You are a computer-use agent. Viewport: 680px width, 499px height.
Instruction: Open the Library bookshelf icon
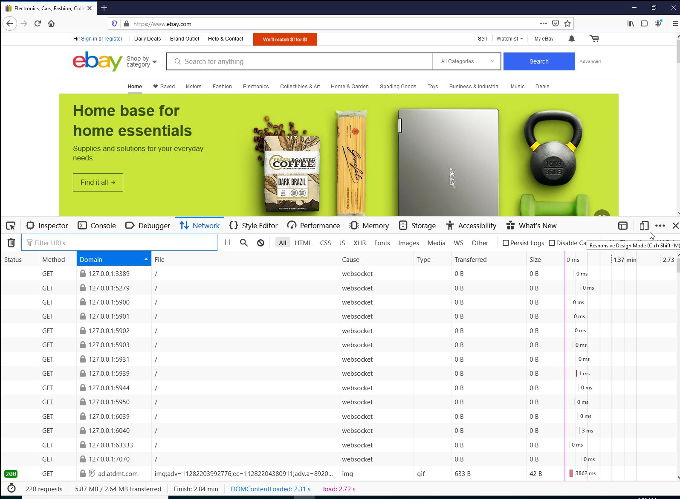[x=631, y=23]
